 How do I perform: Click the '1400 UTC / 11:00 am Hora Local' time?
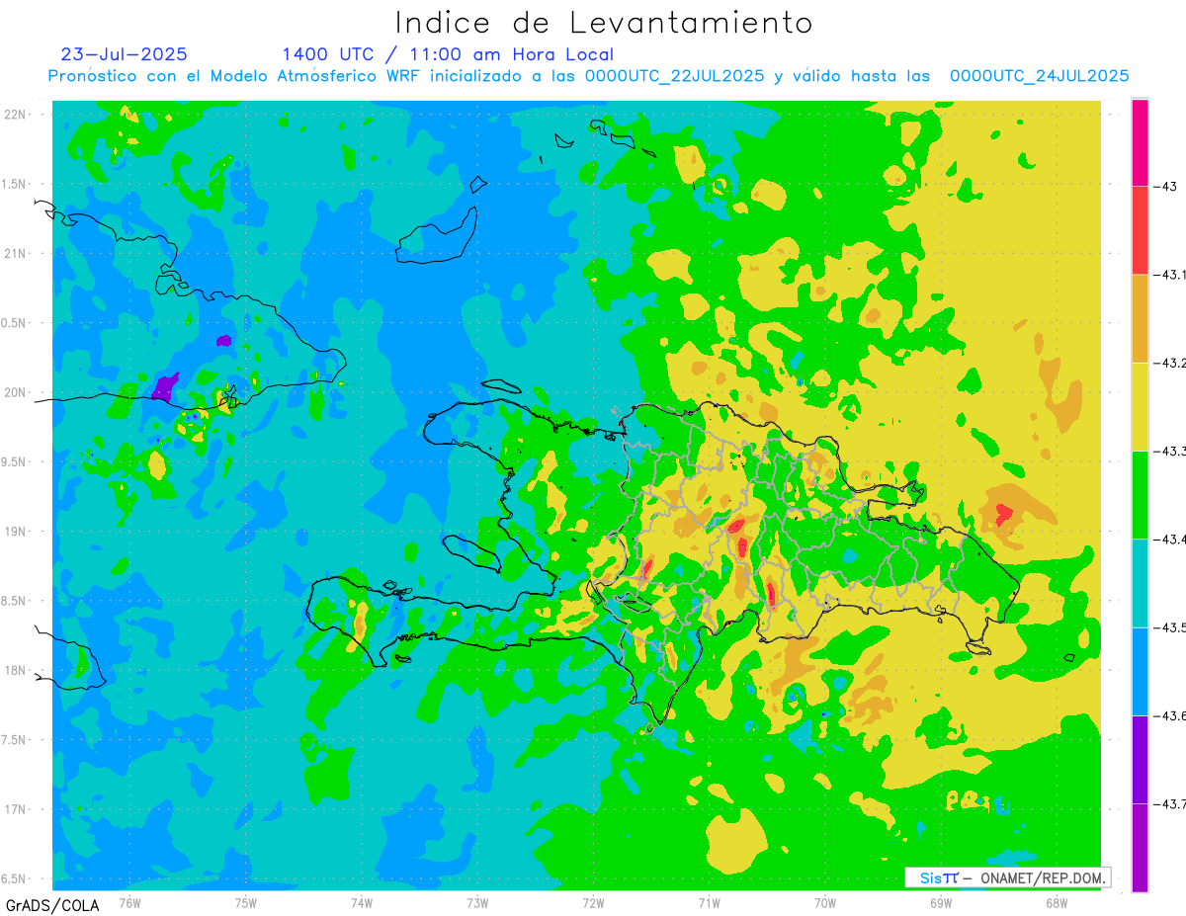(448, 54)
